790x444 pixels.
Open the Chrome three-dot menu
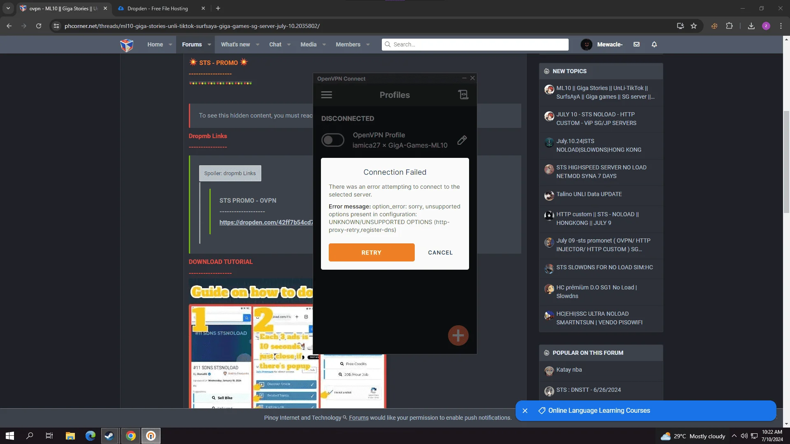[x=781, y=26]
